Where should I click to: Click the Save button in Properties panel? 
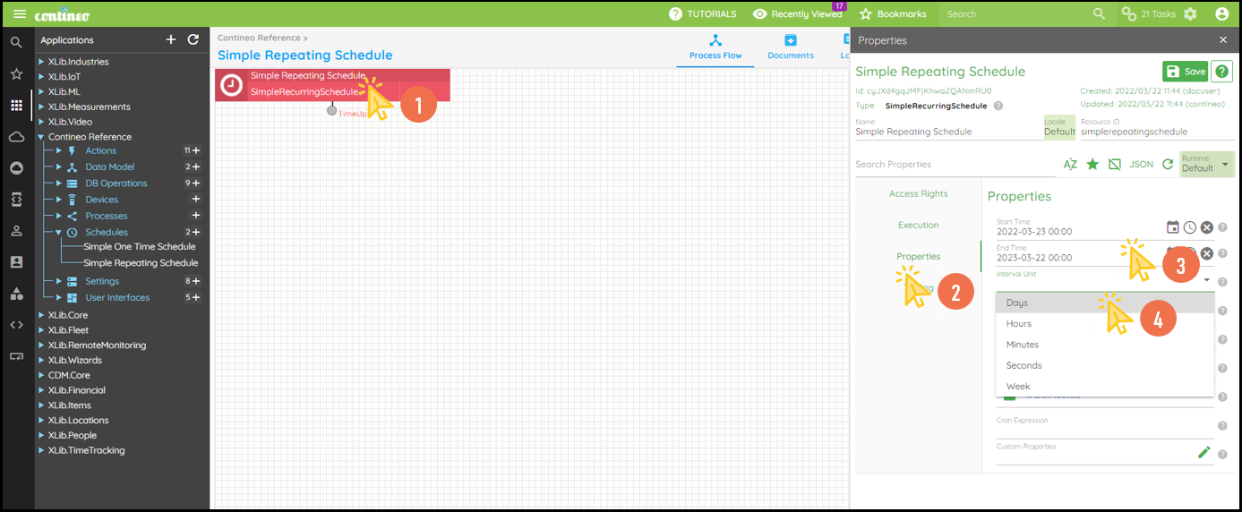tap(1185, 73)
